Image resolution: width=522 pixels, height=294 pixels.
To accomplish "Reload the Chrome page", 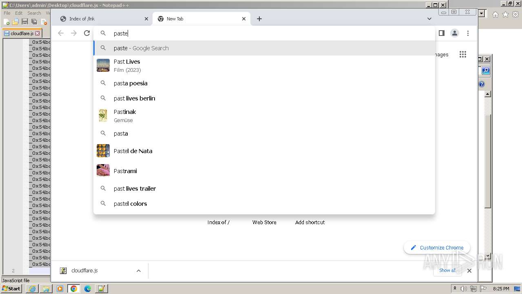I will 87,33.
